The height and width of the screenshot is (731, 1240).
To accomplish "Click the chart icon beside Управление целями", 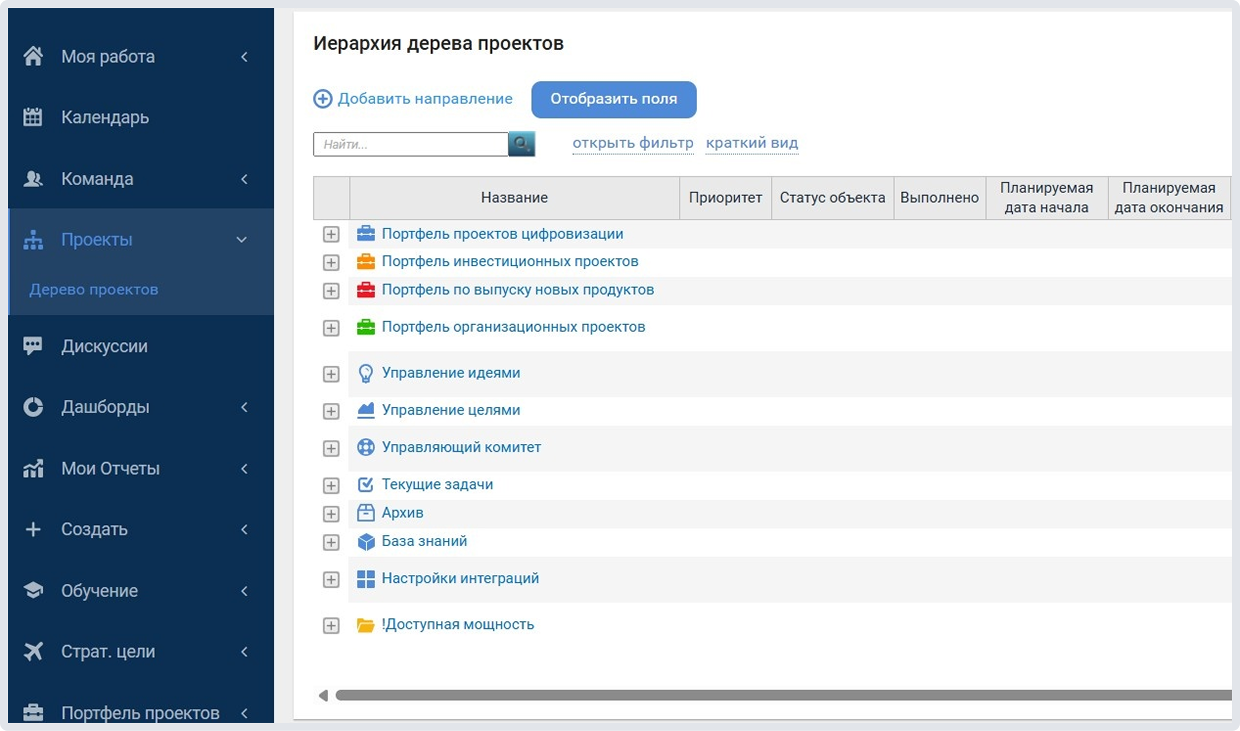I will click(x=365, y=410).
